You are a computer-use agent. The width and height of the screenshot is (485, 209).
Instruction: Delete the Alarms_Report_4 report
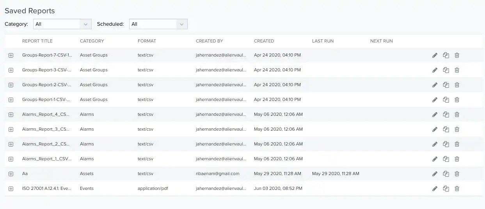pyautogui.click(x=457, y=115)
